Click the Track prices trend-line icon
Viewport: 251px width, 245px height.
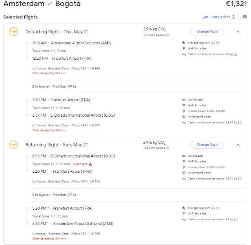point(206,17)
